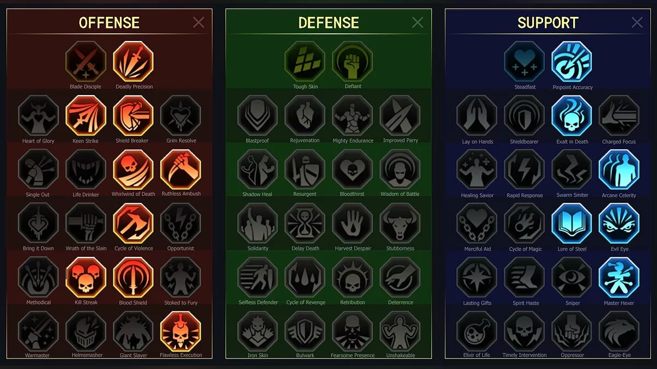Select the Deadly Precision mastery icon
The image size is (657, 369).
pos(133,61)
